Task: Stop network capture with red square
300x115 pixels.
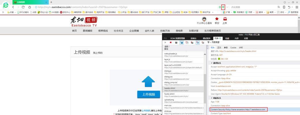Action: pyautogui.click(x=171, y=43)
